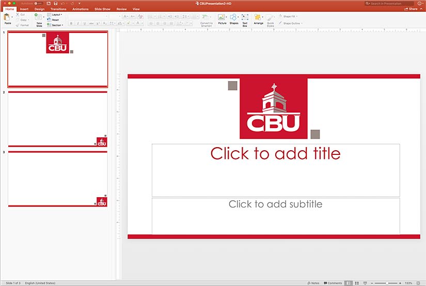Viewport: 426px width, 286px height.
Task: Click the Search in Presentation field
Action: pos(389,4)
